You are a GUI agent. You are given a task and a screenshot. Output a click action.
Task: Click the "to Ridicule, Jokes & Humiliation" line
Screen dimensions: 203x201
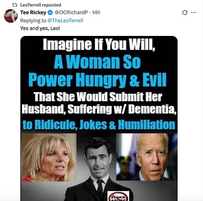(99, 125)
